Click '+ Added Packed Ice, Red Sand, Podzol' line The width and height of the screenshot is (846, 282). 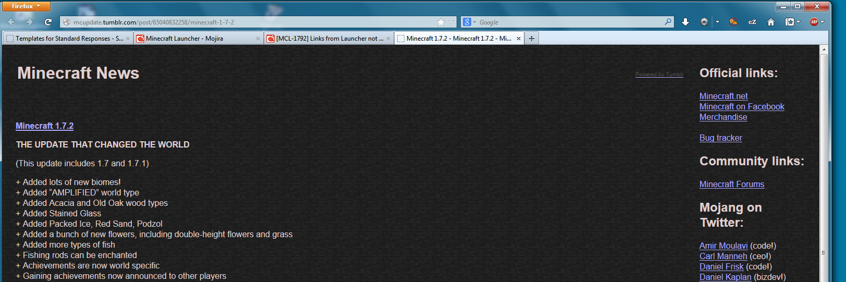click(x=89, y=224)
